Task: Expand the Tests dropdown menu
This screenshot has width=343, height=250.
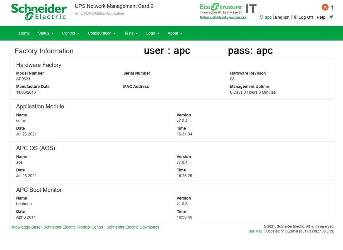Action: point(131,33)
